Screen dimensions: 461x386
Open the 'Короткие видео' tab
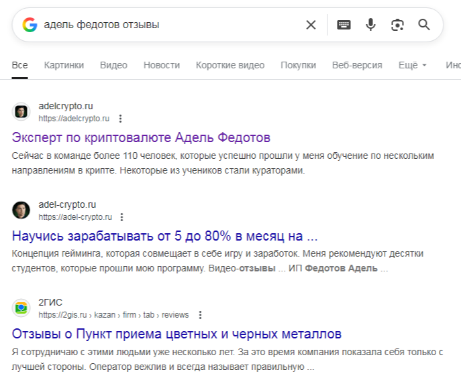(230, 65)
